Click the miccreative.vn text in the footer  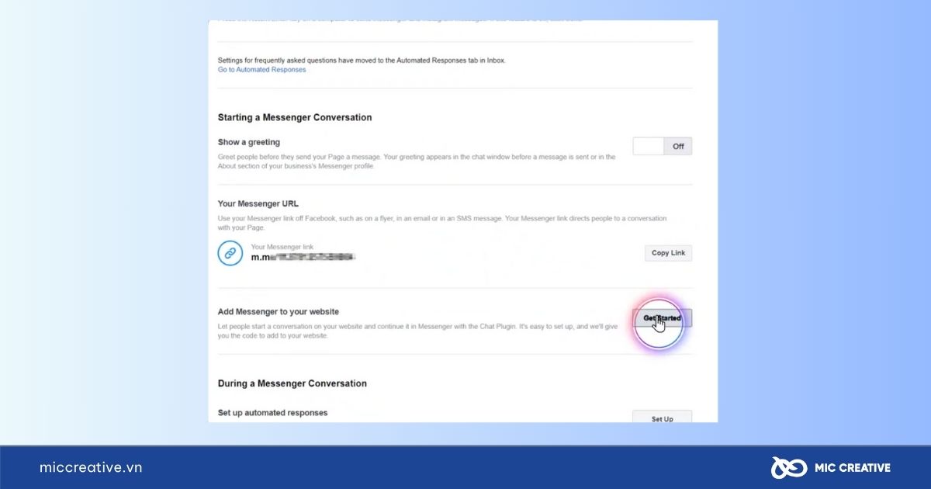coord(91,467)
